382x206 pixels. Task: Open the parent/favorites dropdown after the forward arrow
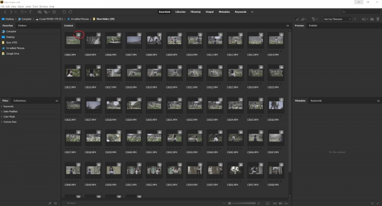coord(15,12)
